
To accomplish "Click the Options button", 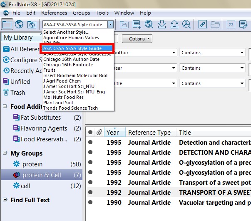I will pyautogui.click(x=137, y=39).
